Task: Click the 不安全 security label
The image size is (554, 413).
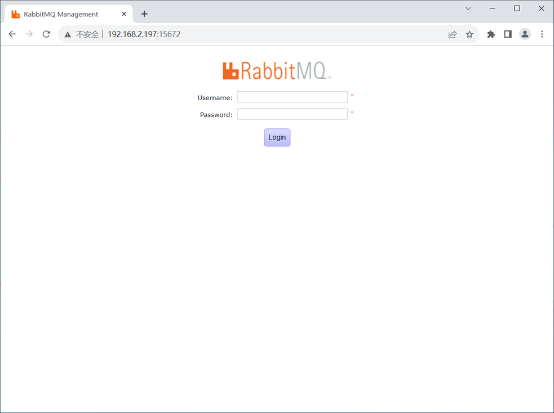Action: (87, 34)
